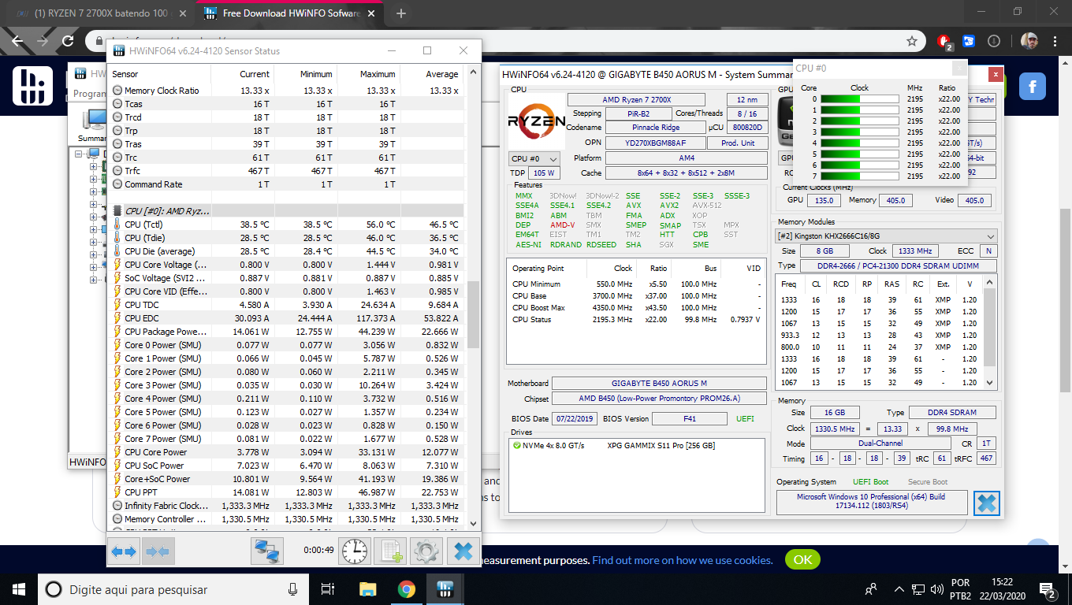Click the Facebook icon on the HWiNFO webpage
The image size is (1072, 605).
[1032, 86]
